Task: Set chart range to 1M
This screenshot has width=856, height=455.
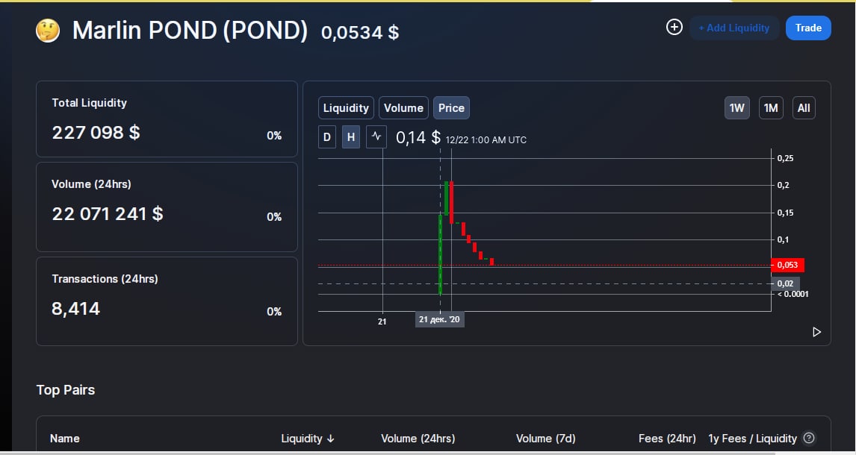Action: [x=771, y=108]
